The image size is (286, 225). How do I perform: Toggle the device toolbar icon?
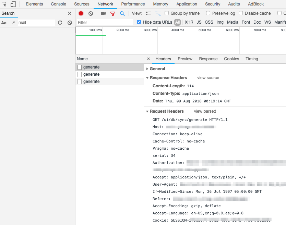13,4
